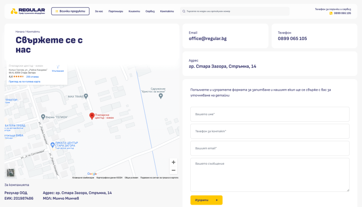This screenshot has height=207, width=362.
Task: Open the 'За нас' menu item
Action: [99, 11]
